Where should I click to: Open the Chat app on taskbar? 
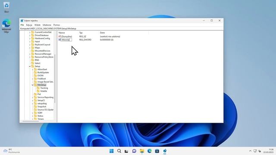[x=134, y=151]
